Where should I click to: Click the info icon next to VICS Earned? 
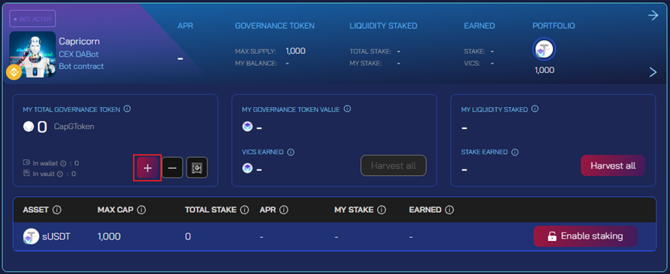pos(291,152)
